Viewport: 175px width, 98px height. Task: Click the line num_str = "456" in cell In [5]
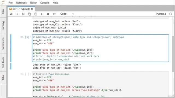click(x=43, y=44)
